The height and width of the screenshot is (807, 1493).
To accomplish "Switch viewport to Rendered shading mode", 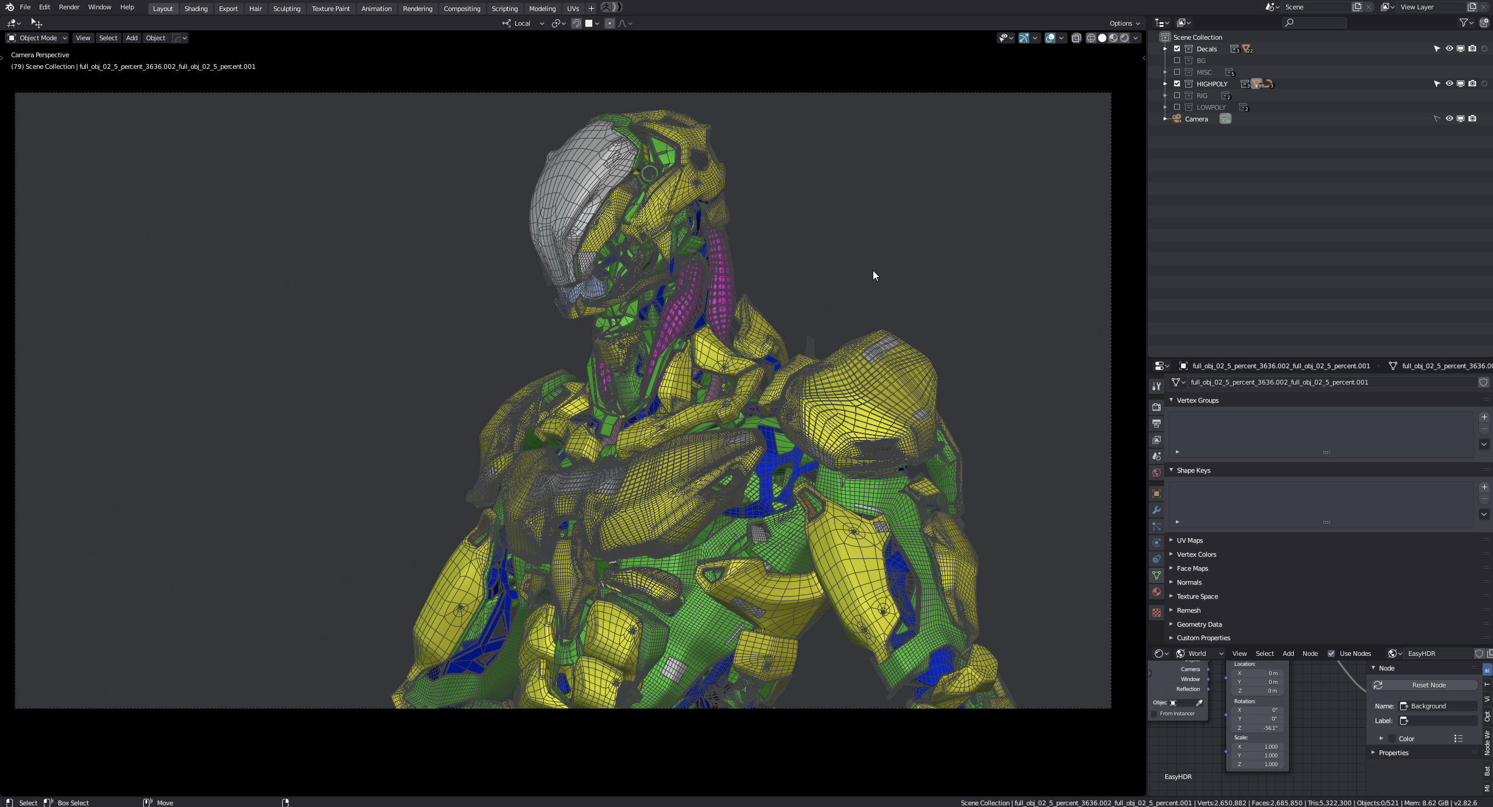I will click(x=1124, y=37).
